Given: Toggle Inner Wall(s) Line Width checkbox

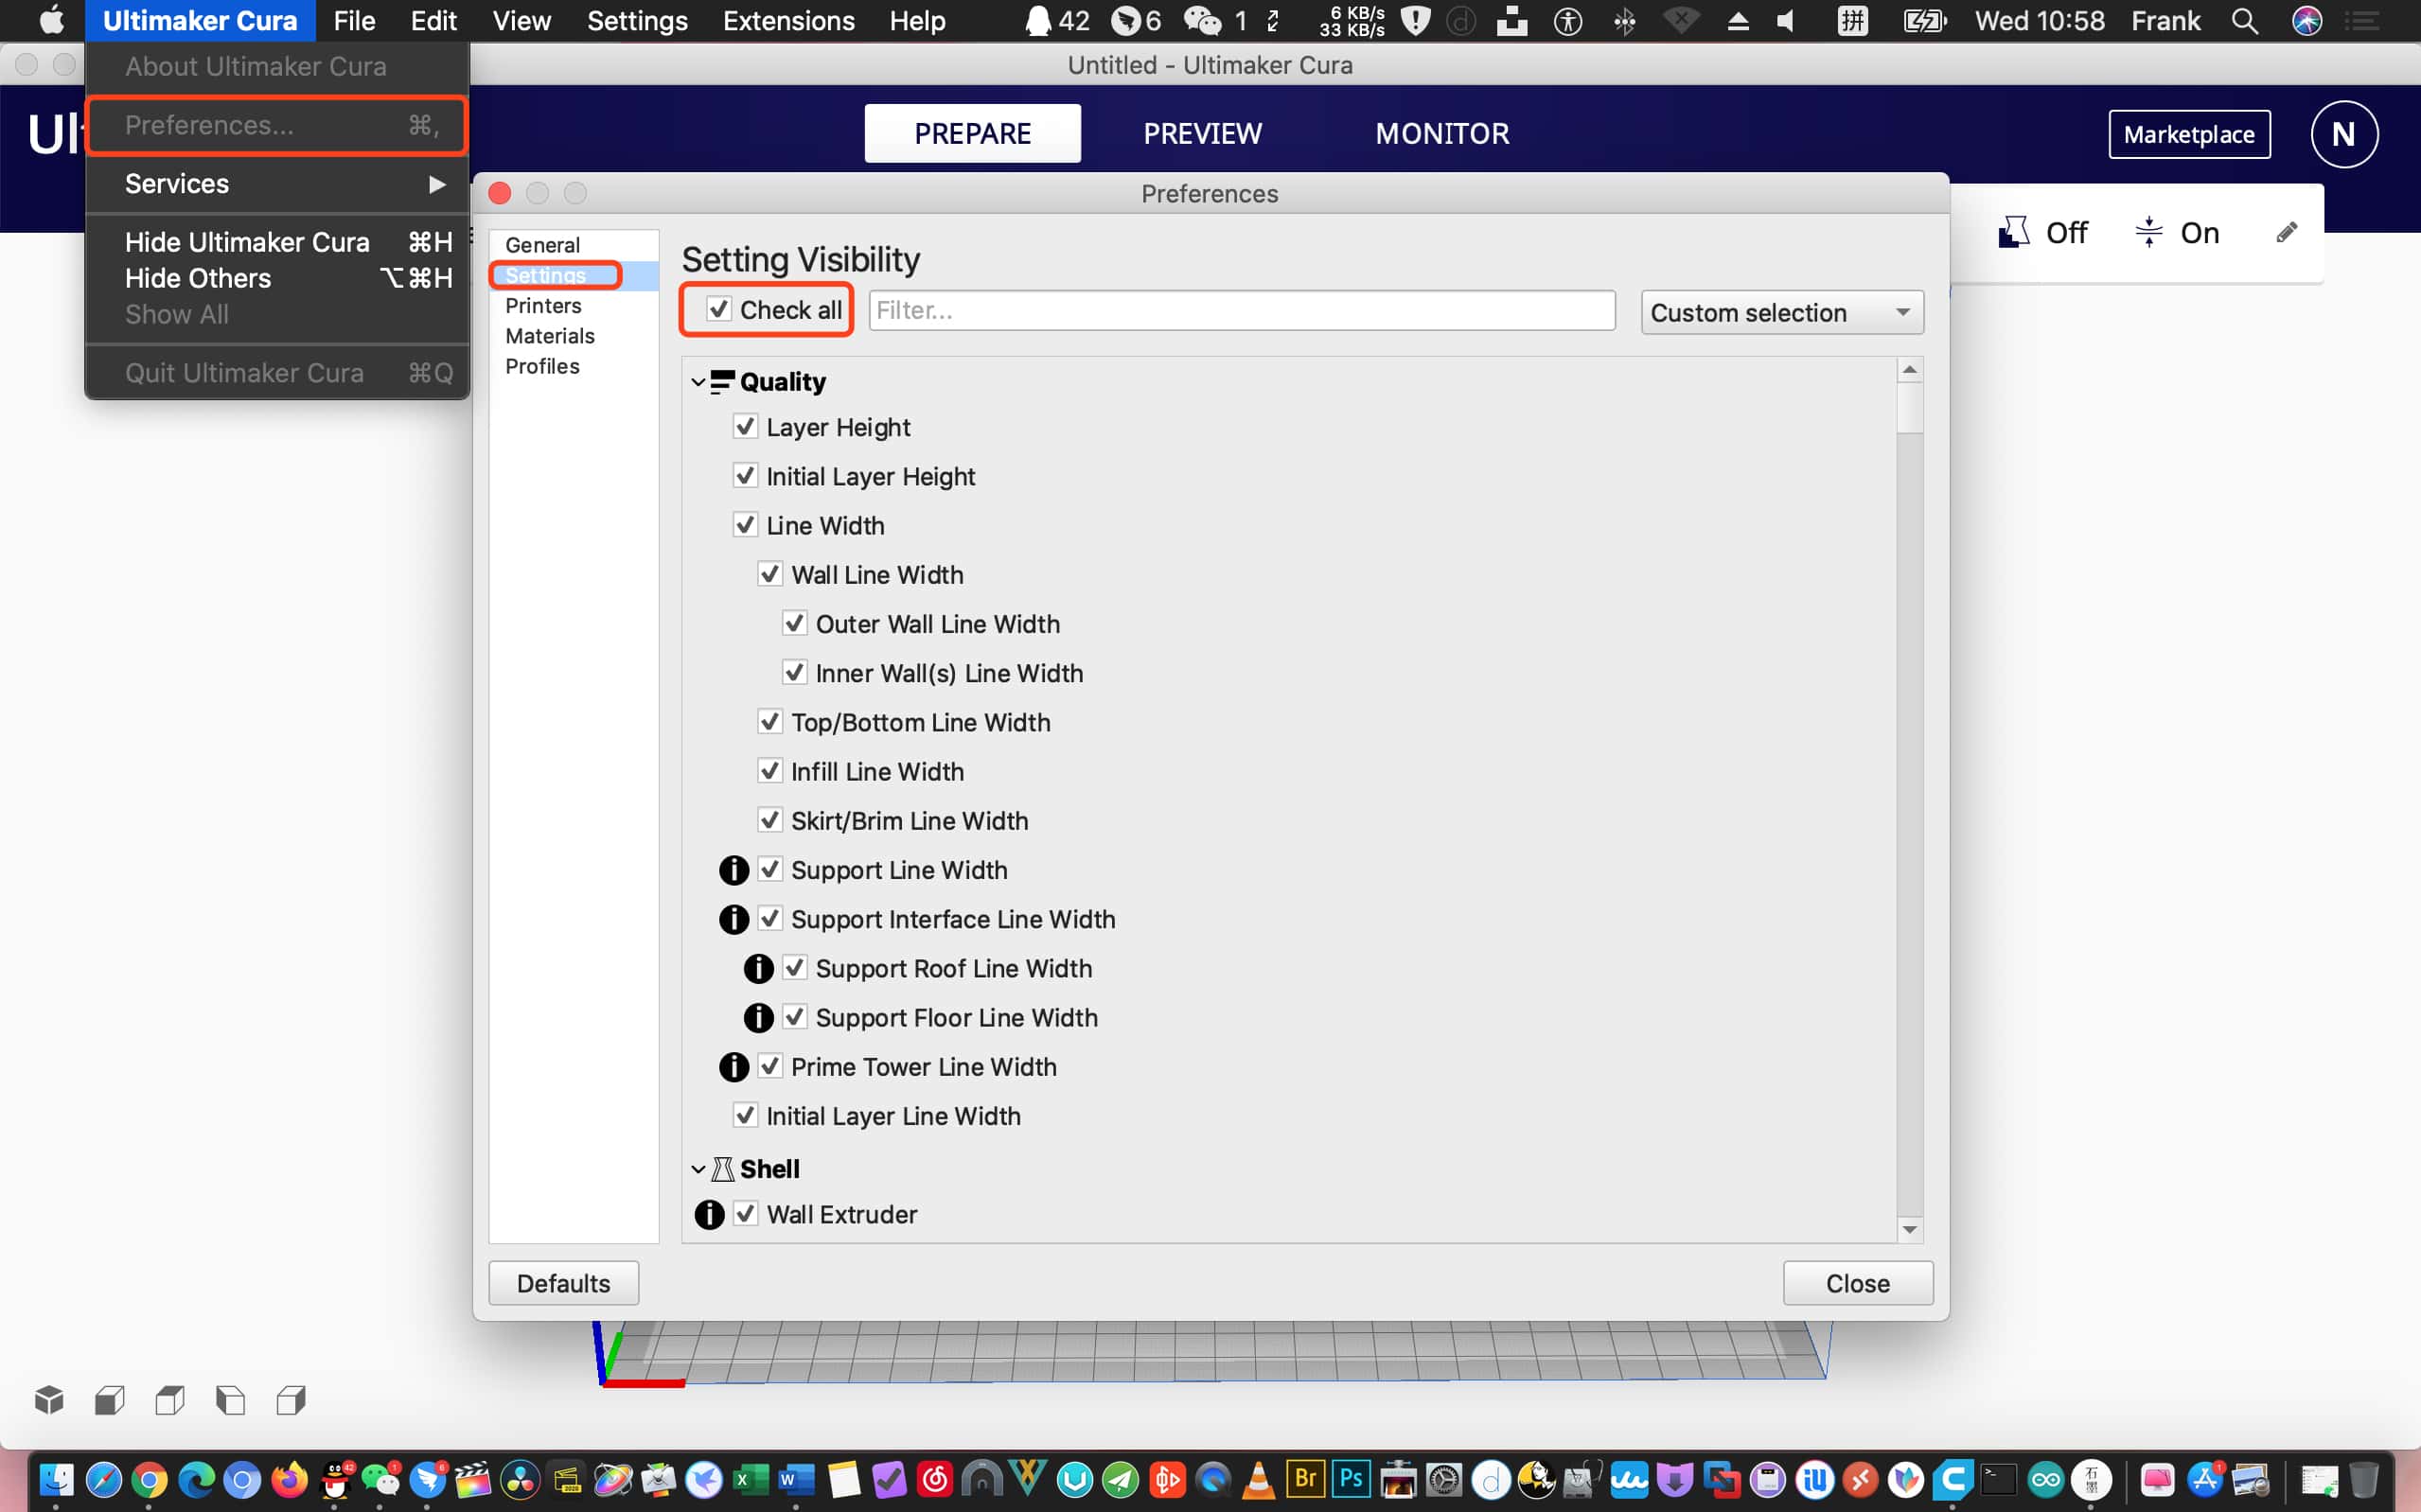Looking at the screenshot, I should click(795, 673).
